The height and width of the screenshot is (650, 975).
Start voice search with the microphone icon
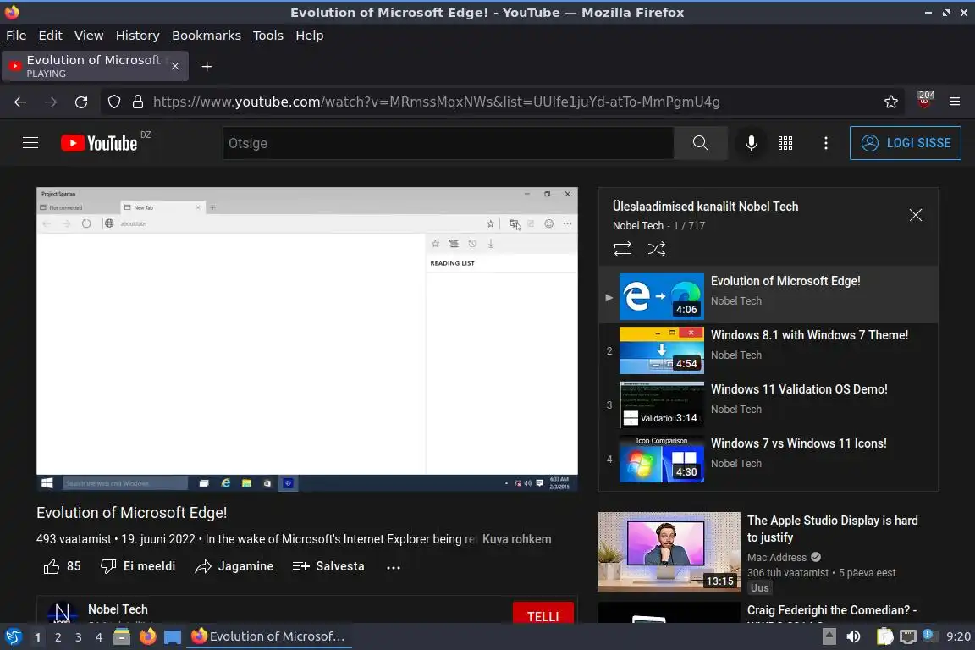click(x=752, y=143)
